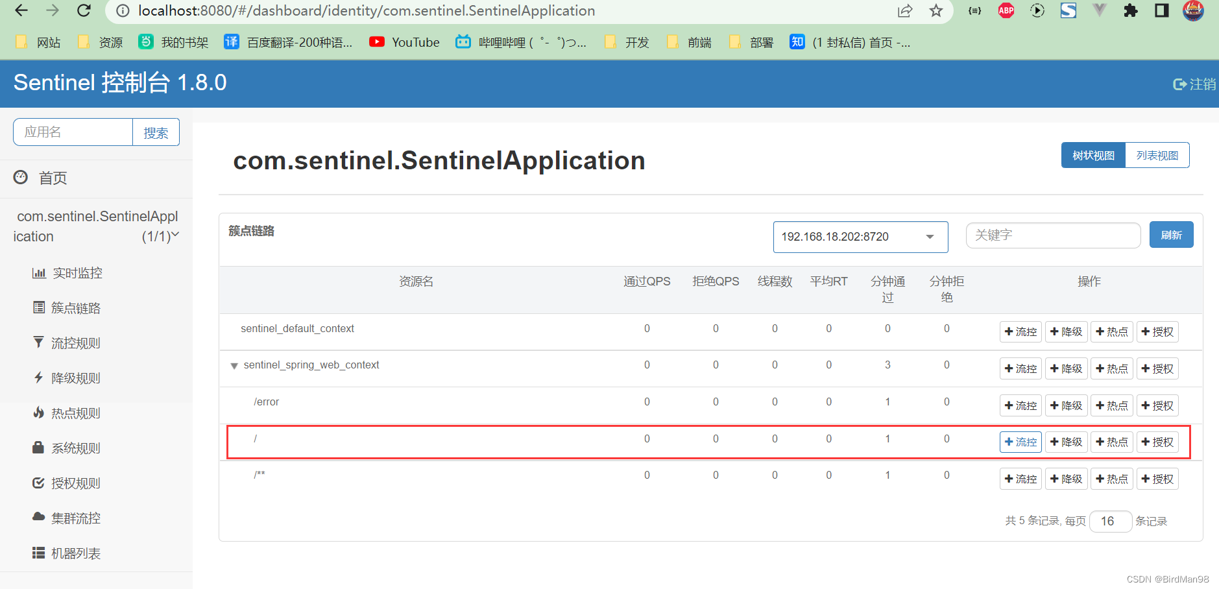Click the 刷新 refresh button
Image resolution: width=1219 pixels, height=589 pixels.
tap(1171, 235)
